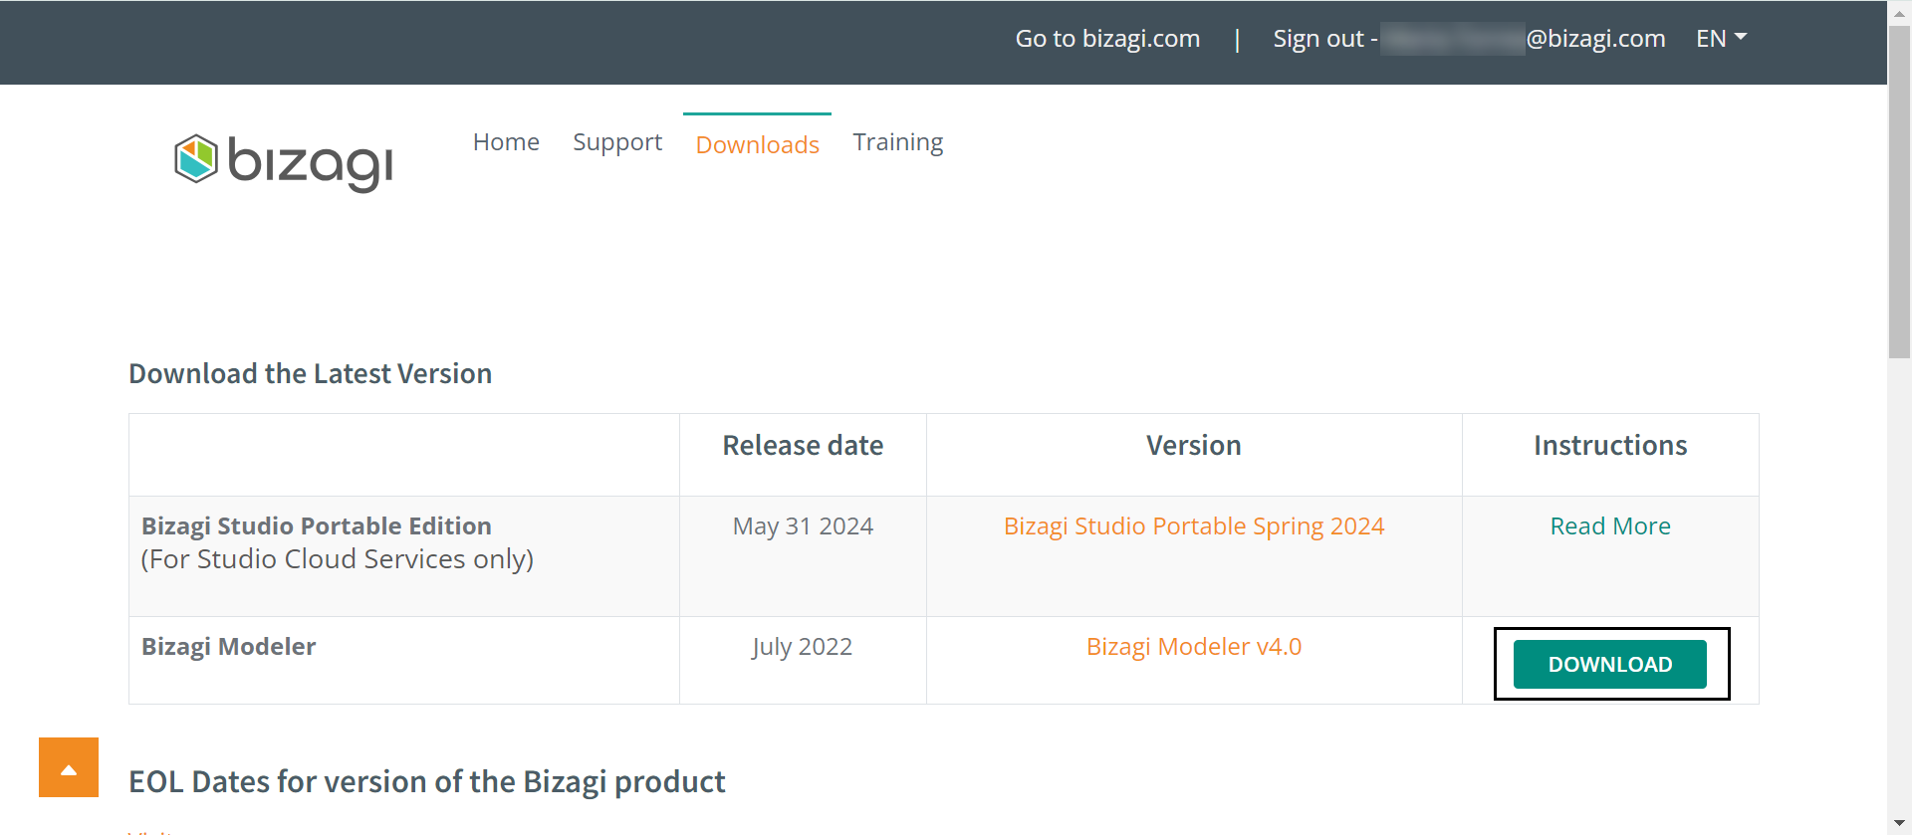Open the Support menu item

(617, 142)
